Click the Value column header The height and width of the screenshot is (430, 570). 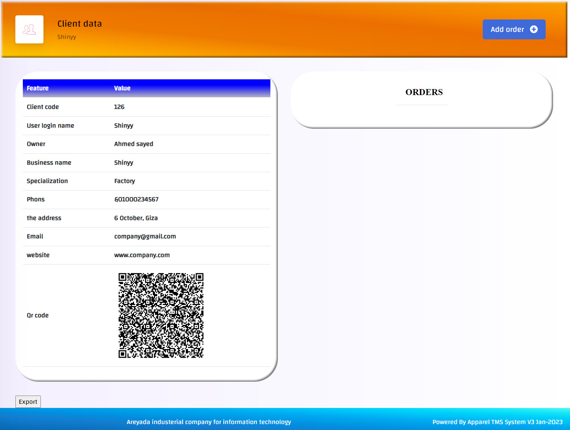point(122,88)
